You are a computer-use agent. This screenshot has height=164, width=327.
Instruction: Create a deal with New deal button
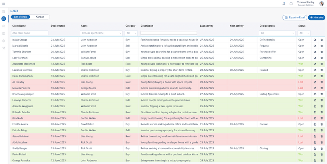316,18
